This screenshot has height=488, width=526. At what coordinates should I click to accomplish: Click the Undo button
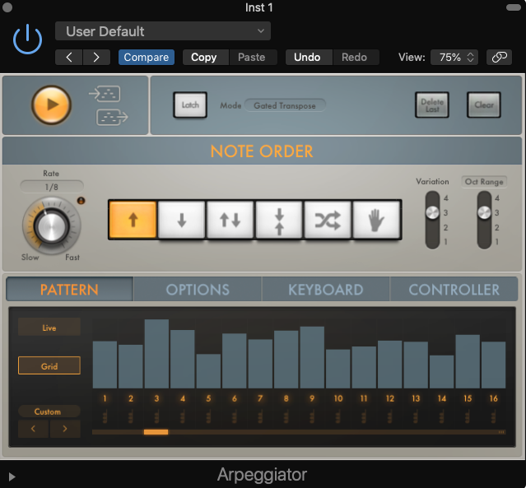[307, 58]
